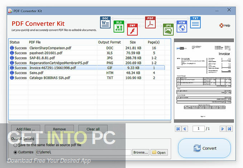Click info icon beside ClarionSharpComparison.pdf

(12, 48)
